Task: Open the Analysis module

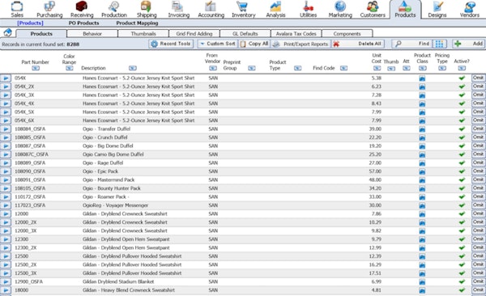Action: click(x=275, y=9)
